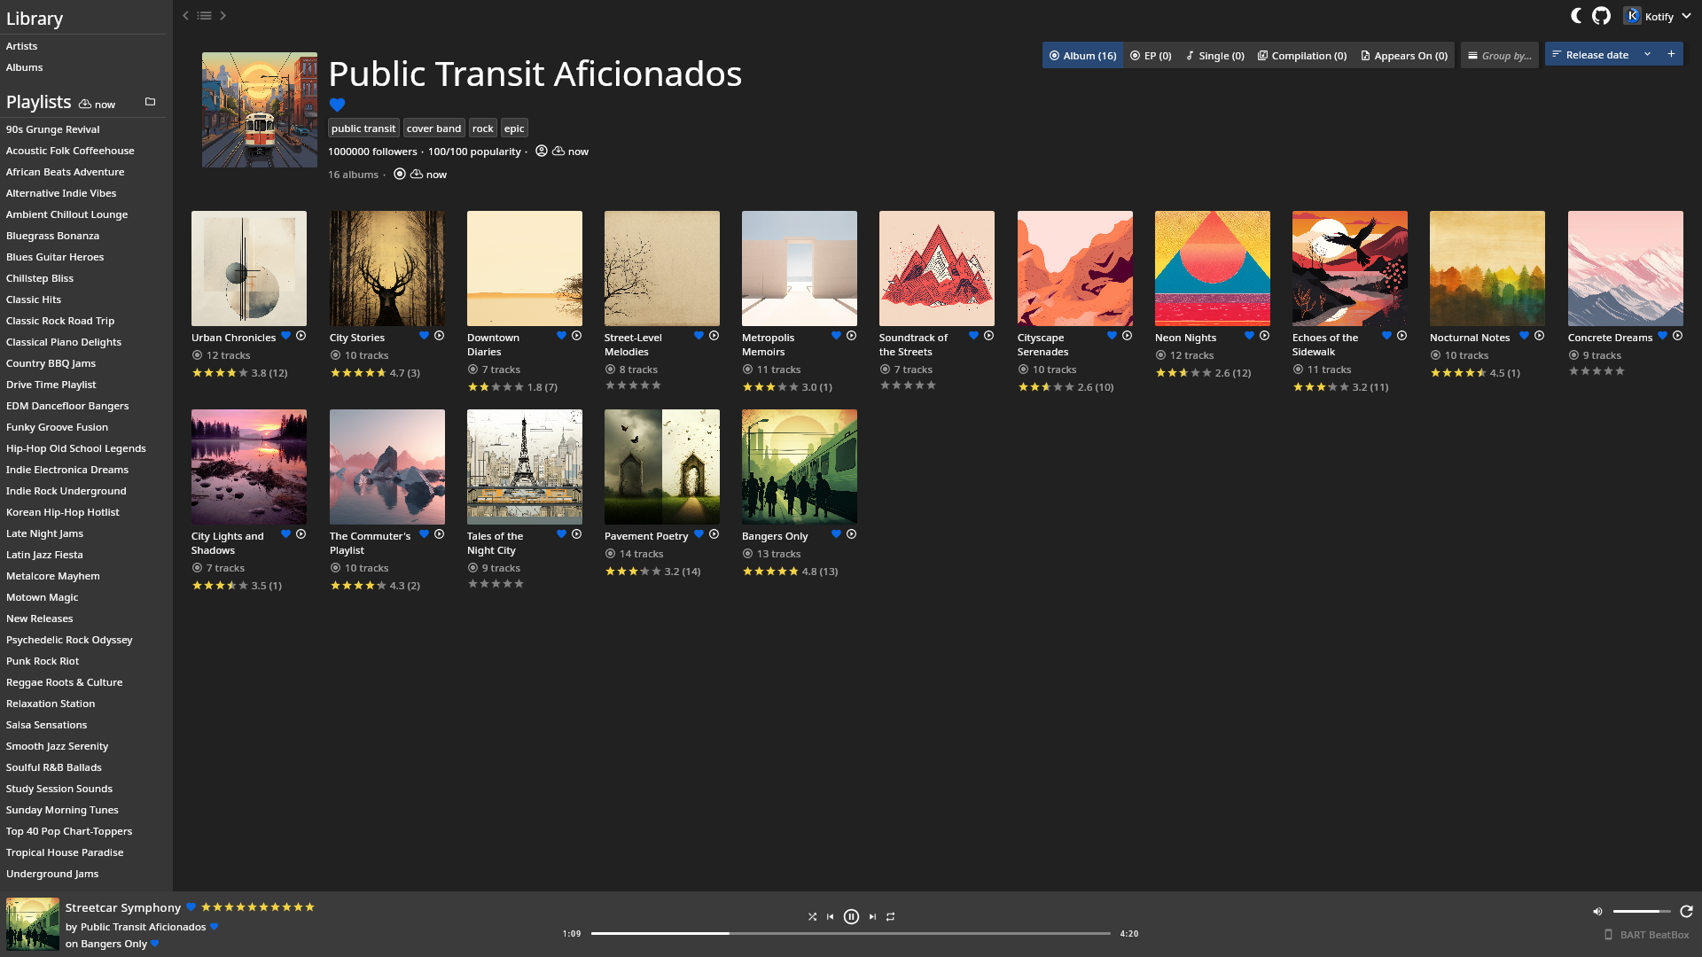This screenshot has height=957, width=1702.
Task: Refresh the player state
Action: [1686, 912]
